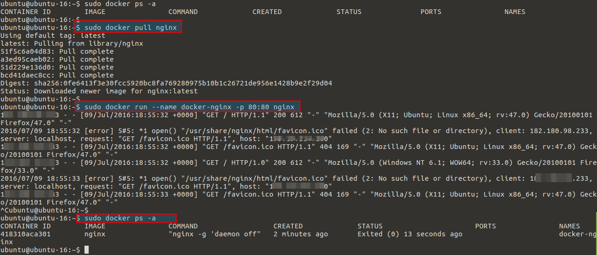Click the 'sudo docker pull nginx' command

pos(131,28)
